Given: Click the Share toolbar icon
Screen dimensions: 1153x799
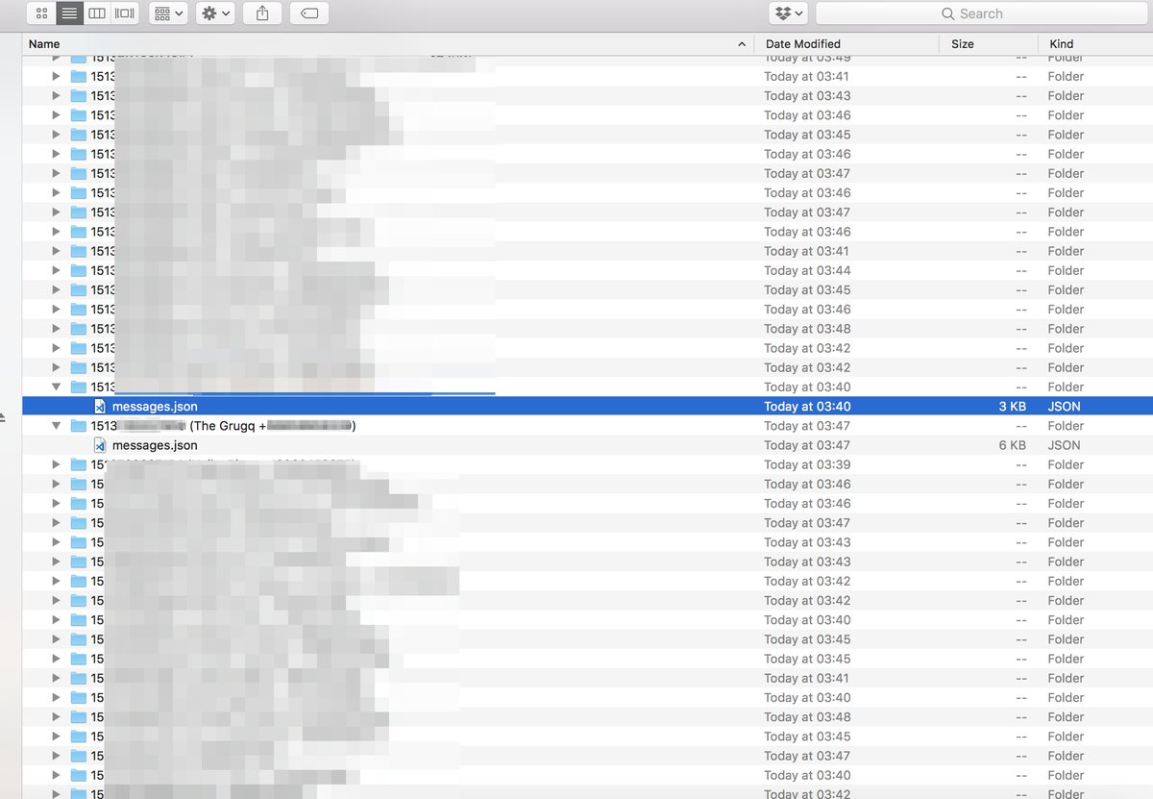Looking at the screenshot, I should coord(262,13).
